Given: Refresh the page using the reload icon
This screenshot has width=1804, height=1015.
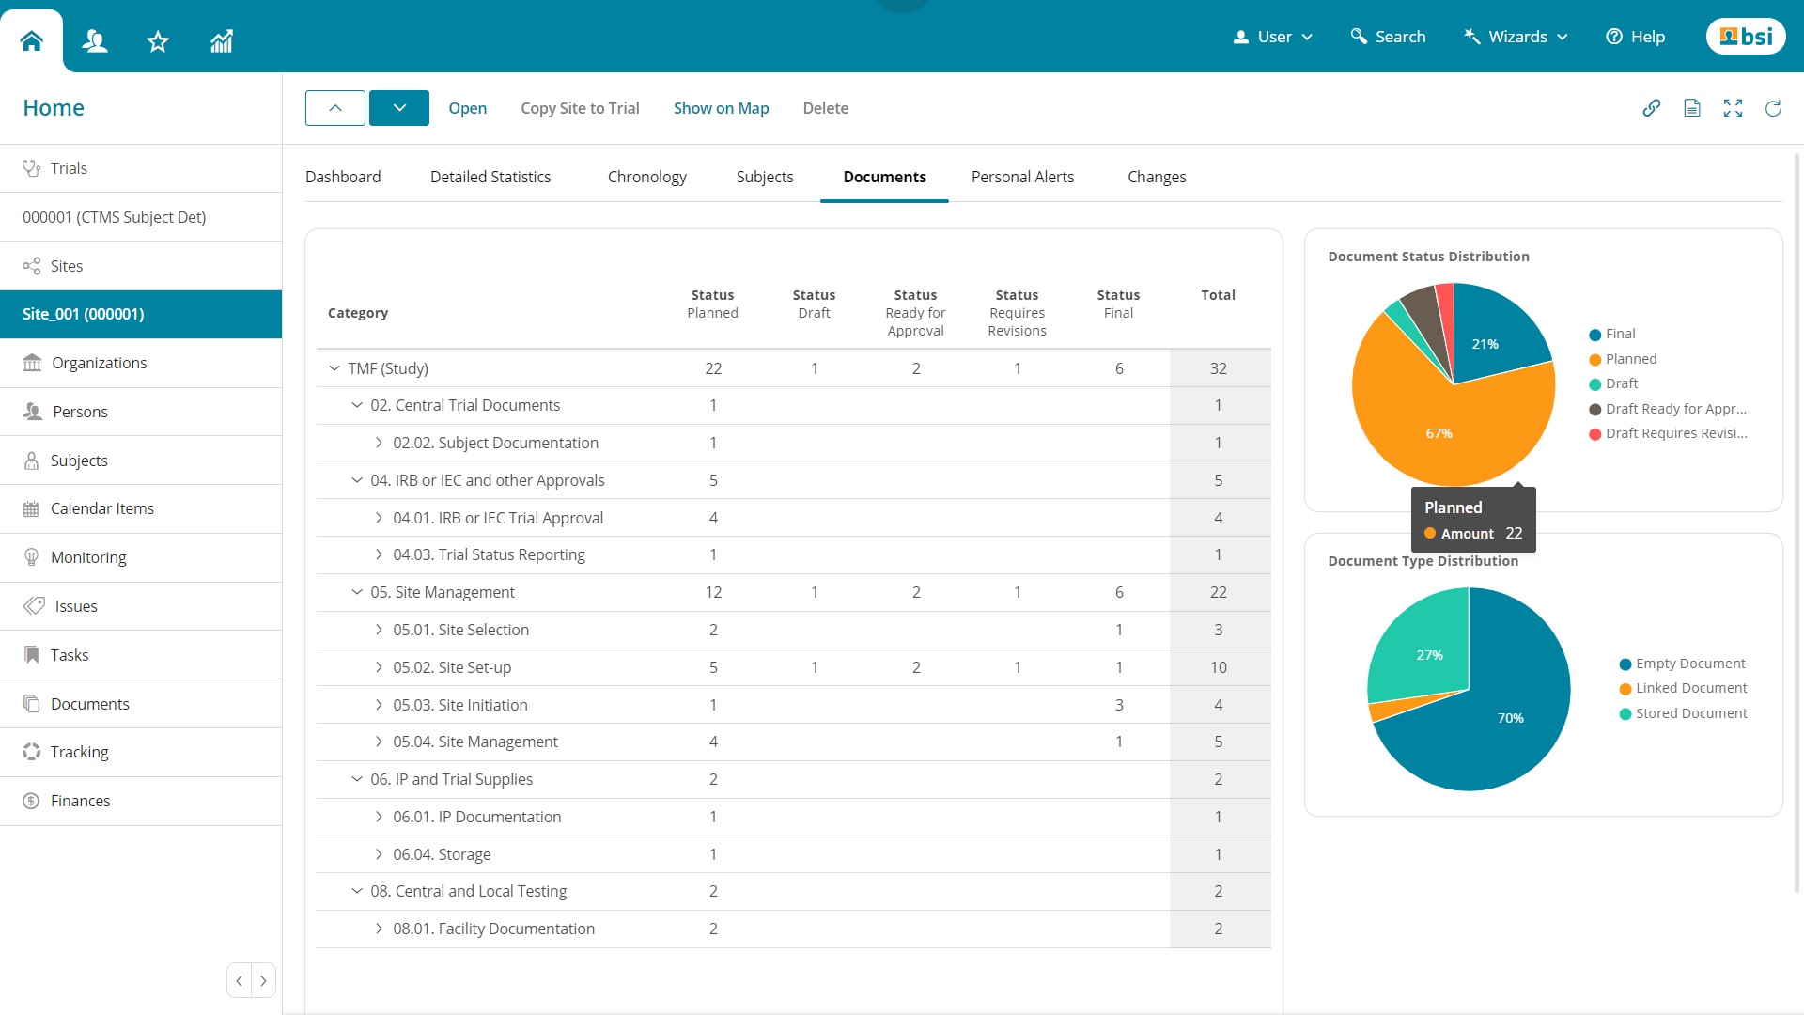Looking at the screenshot, I should tap(1773, 108).
